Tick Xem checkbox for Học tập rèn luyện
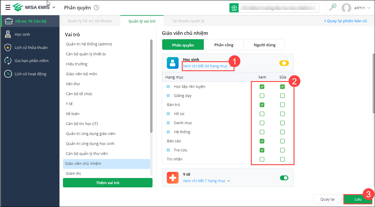375x207 pixels. point(262,87)
